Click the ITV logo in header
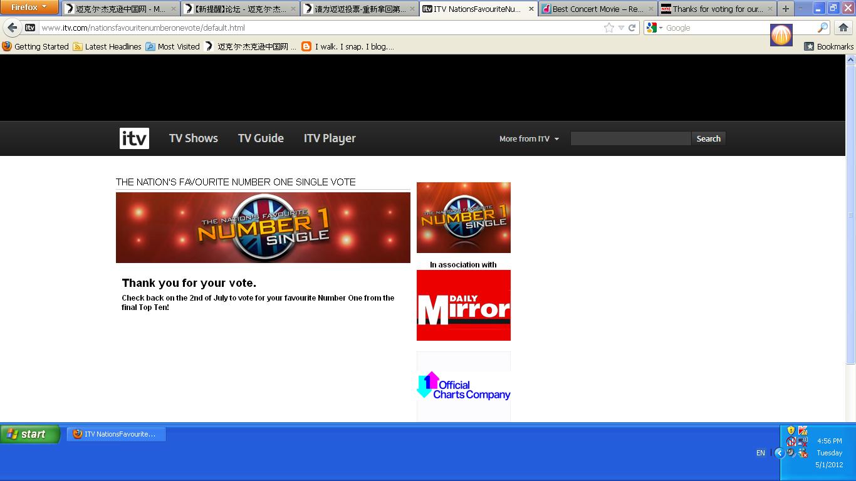This screenshot has width=856, height=481. [134, 138]
